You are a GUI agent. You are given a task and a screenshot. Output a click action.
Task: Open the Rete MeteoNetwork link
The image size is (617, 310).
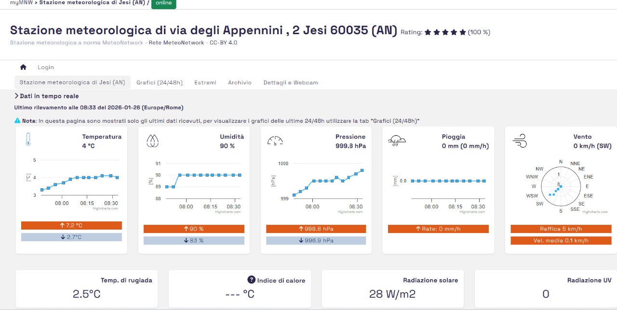[x=176, y=42]
